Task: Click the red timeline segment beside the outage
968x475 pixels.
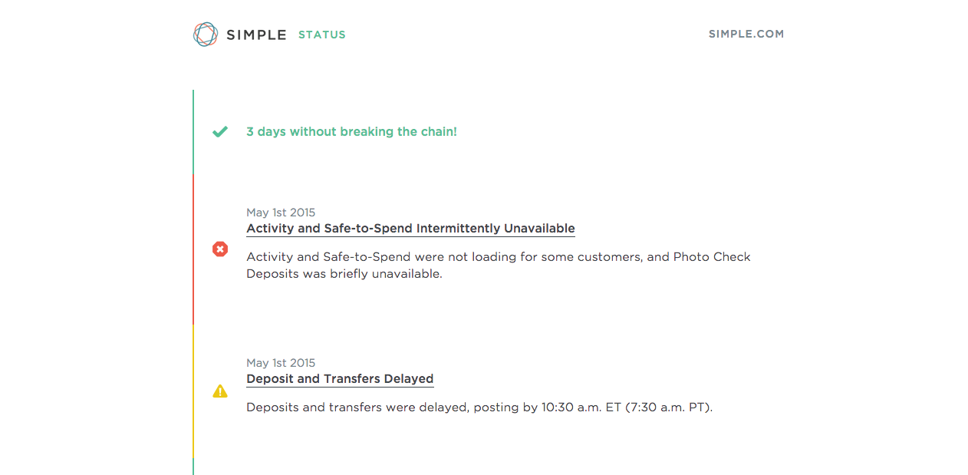Action: 193,249
